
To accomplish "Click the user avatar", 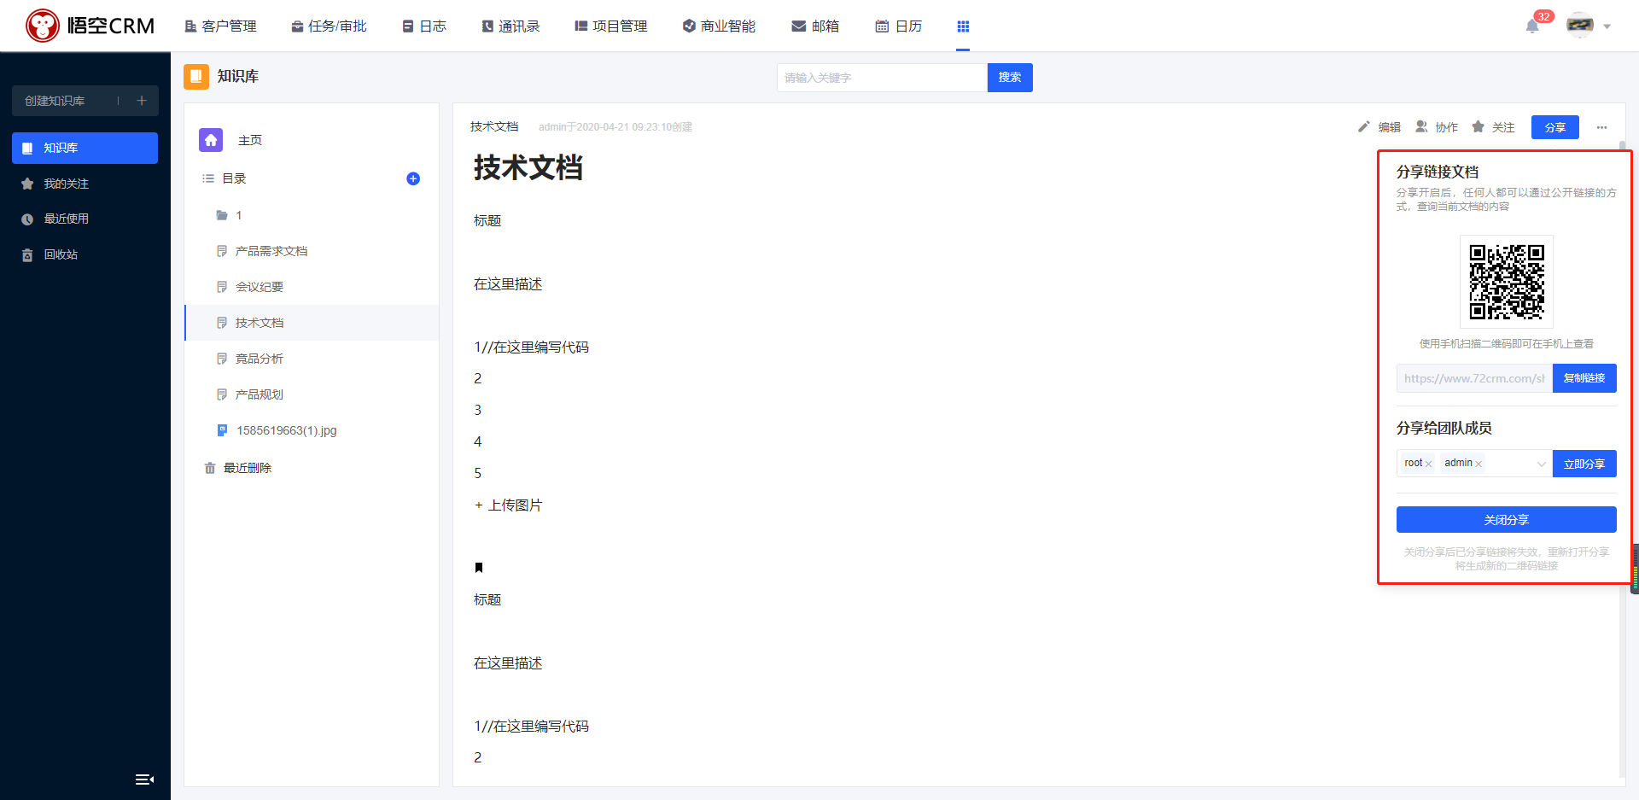I will [1580, 26].
